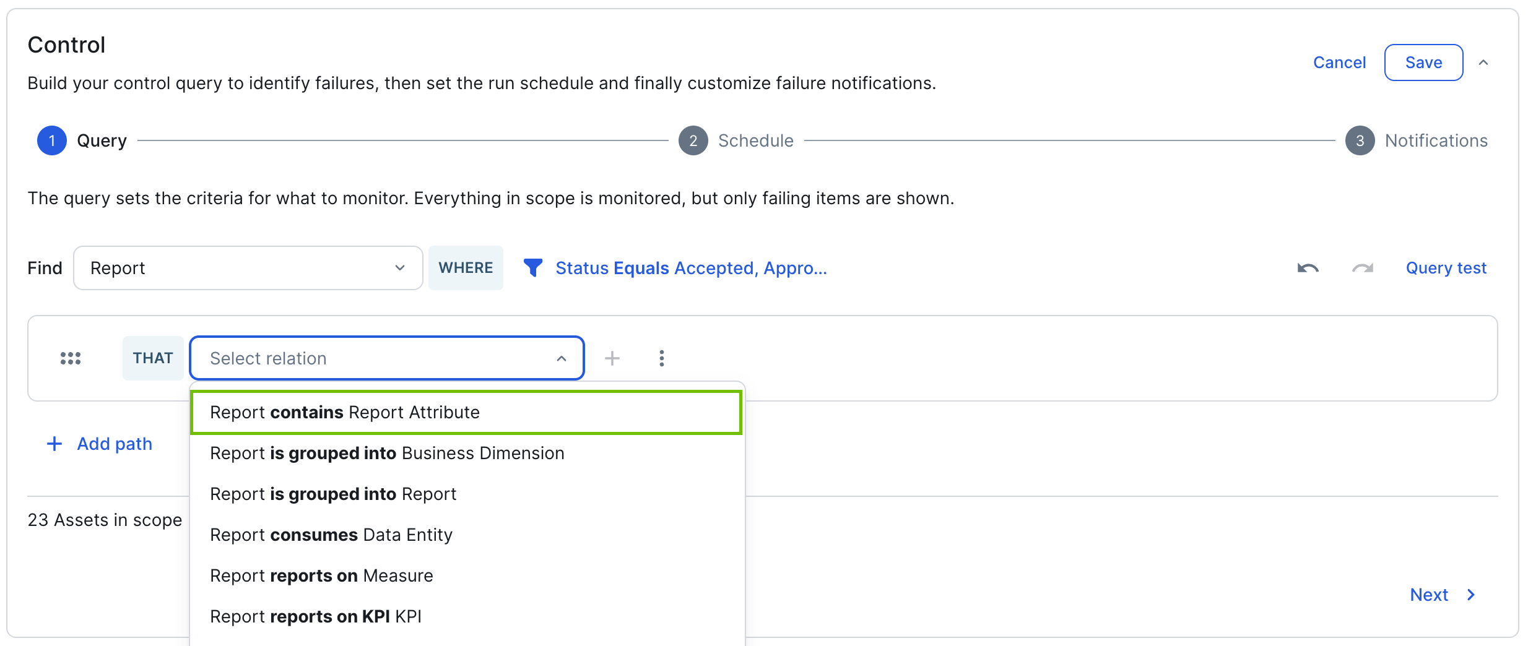The width and height of the screenshot is (1528, 646).
Task: Select Report contains Report Attribute option
Action: pos(466,412)
